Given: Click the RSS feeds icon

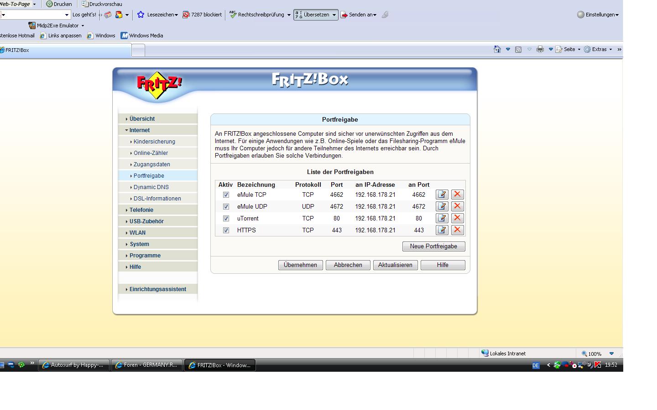Looking at the screenshot, I should point(518,49).
